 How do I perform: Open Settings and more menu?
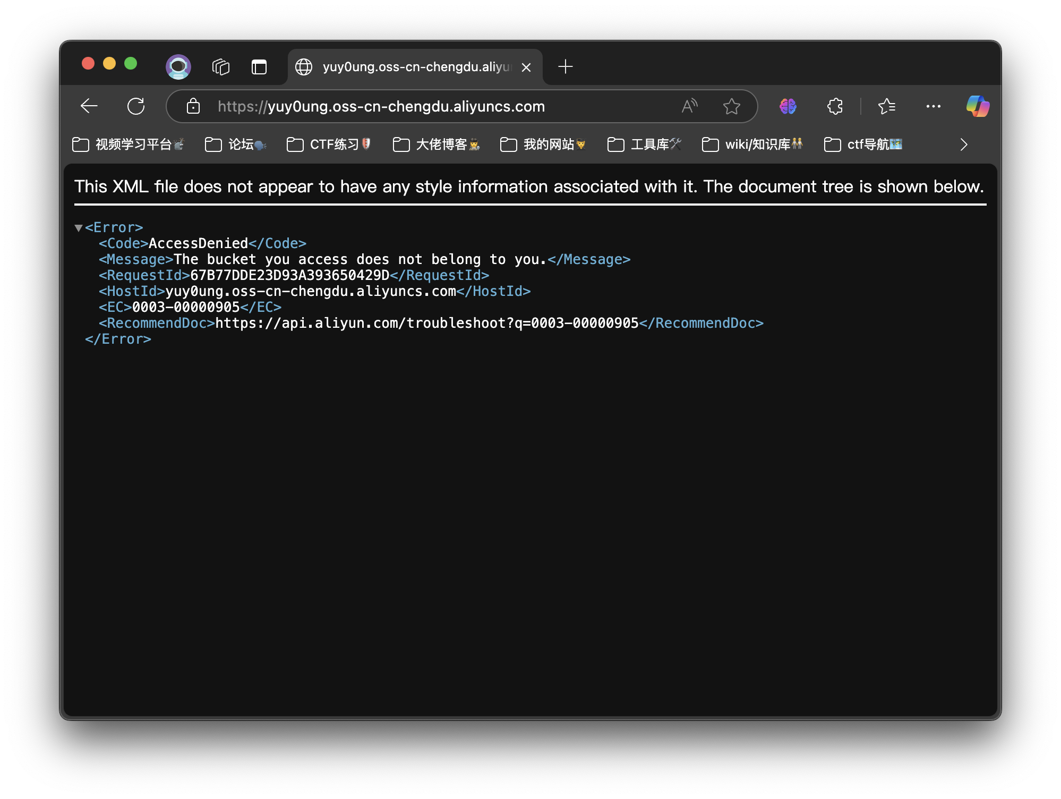(933, 106)
